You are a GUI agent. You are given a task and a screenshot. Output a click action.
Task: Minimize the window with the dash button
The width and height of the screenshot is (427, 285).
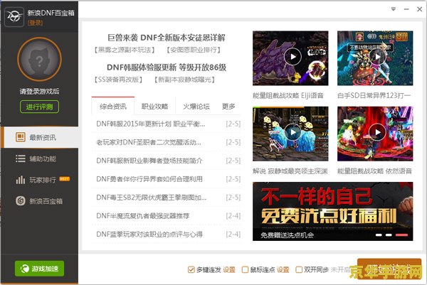pos(406,9)
